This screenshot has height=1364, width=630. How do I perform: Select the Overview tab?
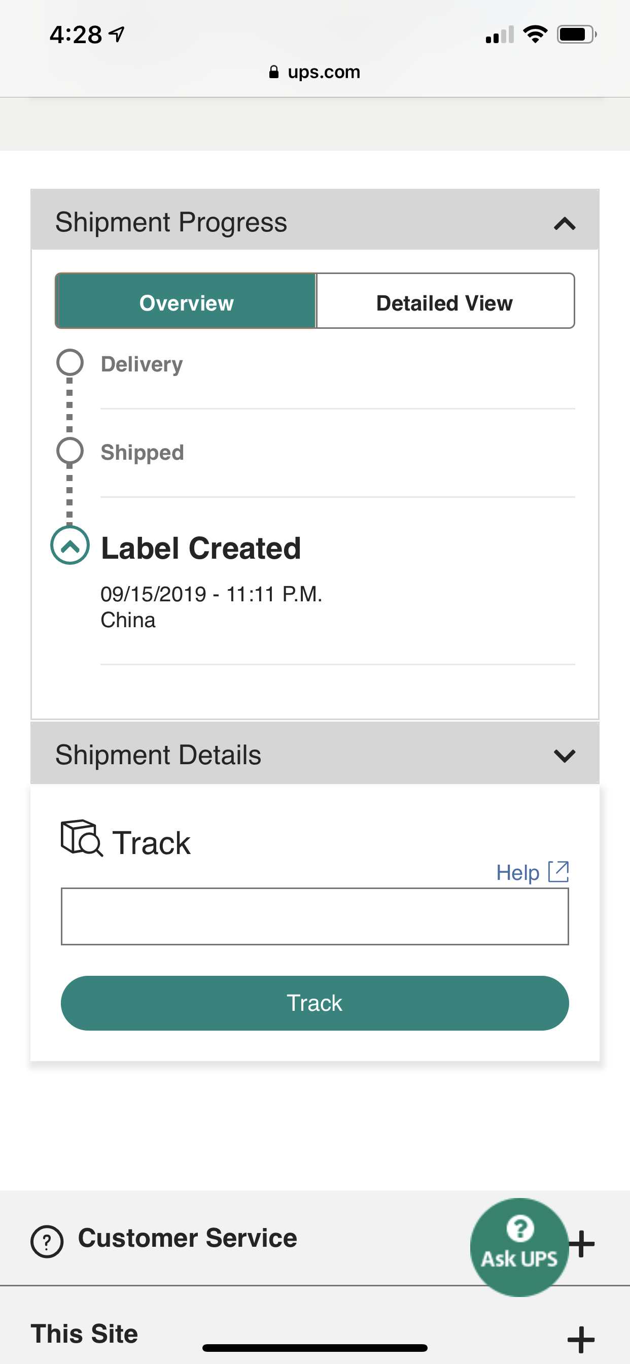pos(186,301)
